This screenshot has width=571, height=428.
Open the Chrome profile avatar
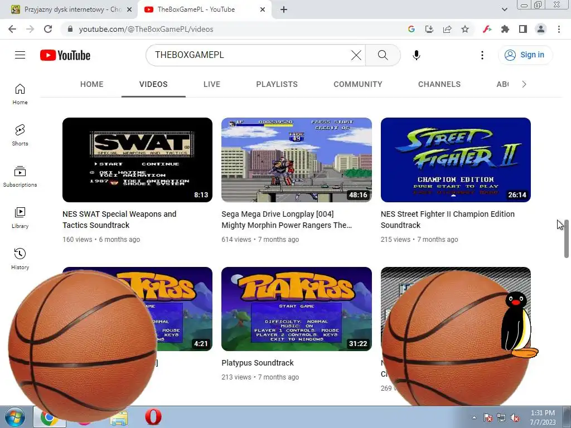click(541, 29)
